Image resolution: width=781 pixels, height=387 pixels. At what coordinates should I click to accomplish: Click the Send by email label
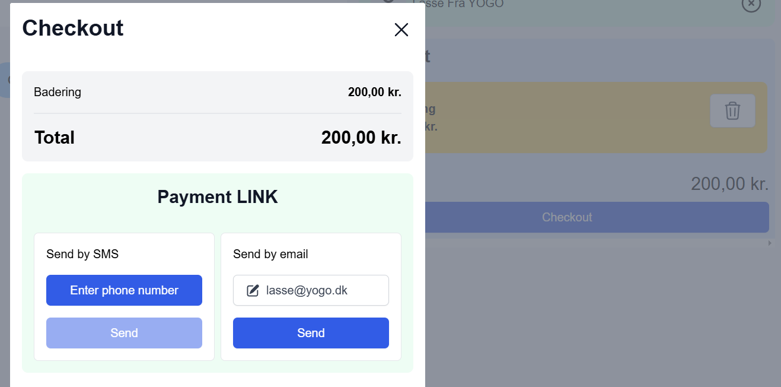click(270, 254)
